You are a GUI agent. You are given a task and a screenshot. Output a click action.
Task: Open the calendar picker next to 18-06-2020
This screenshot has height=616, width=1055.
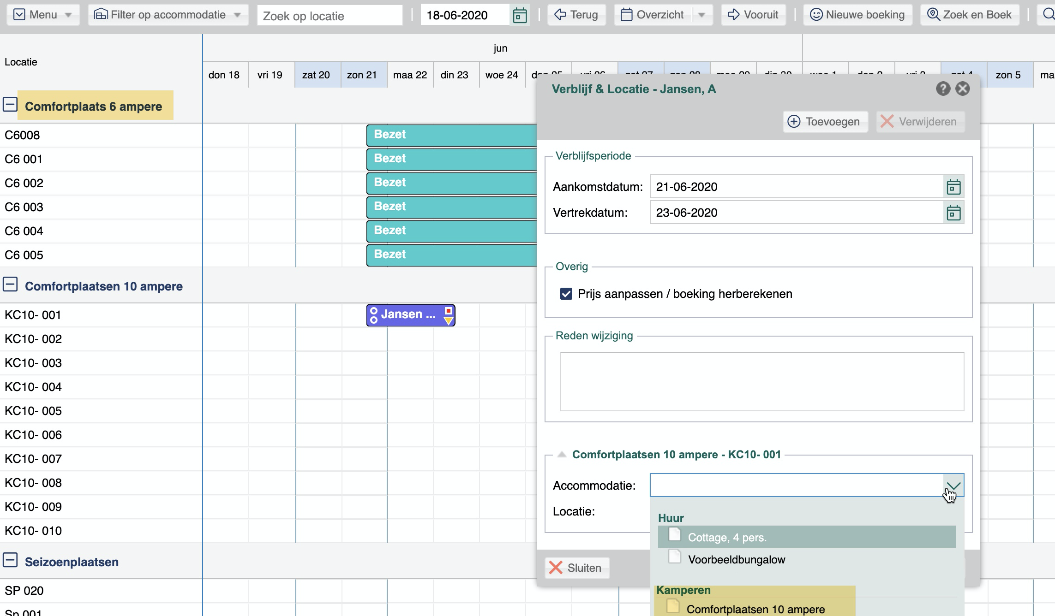[520, 15]
